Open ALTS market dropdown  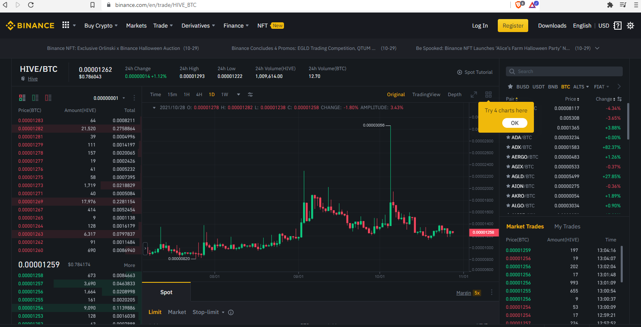(x=581, y=87)
